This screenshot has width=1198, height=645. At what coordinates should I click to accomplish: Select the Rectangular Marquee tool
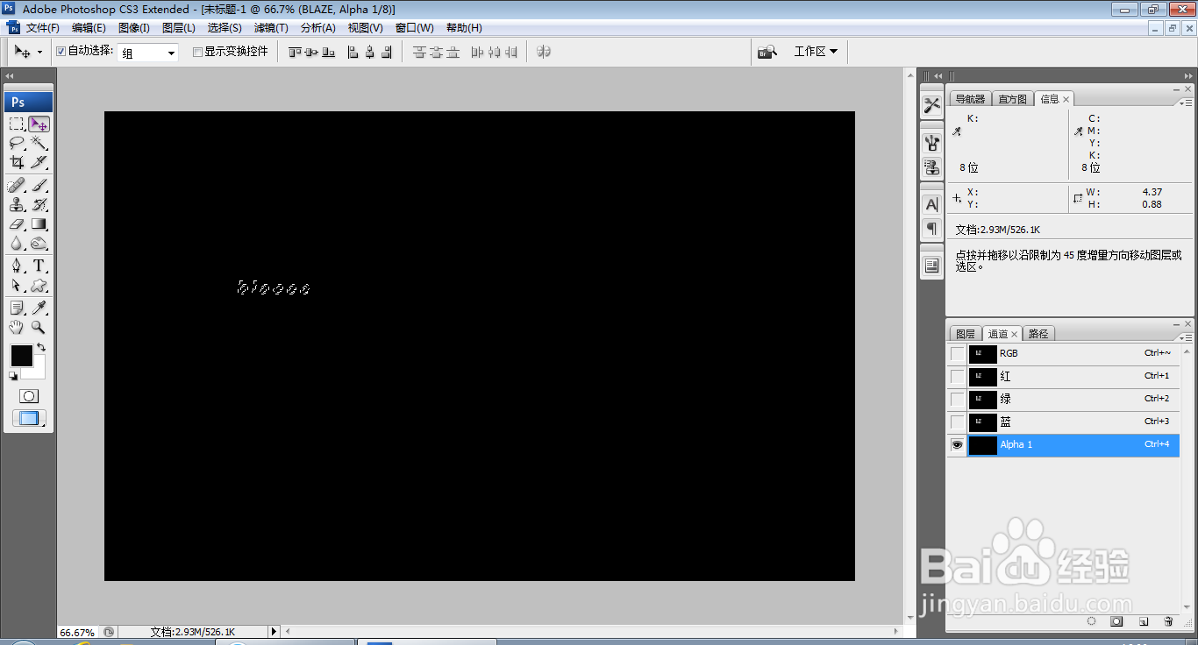[17, 124]
